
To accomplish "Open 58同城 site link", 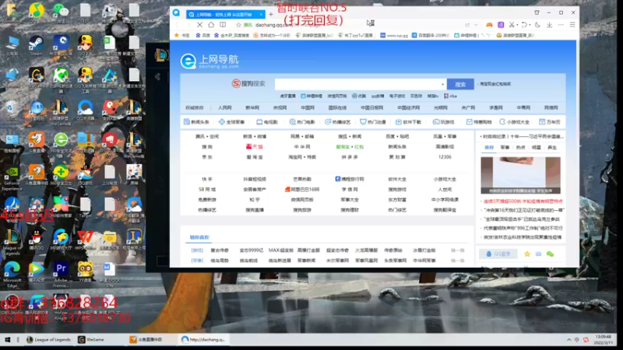I will 207,189.
